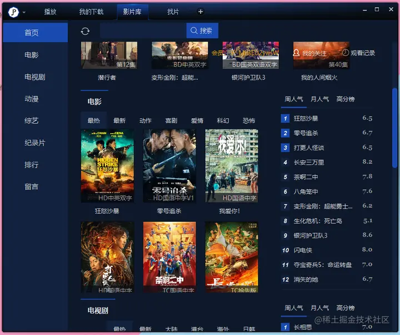Image resolution: width=400 pixels, height=335 pixels.
Task: Select 首页 in the sidebar
Action: (36, 32)
